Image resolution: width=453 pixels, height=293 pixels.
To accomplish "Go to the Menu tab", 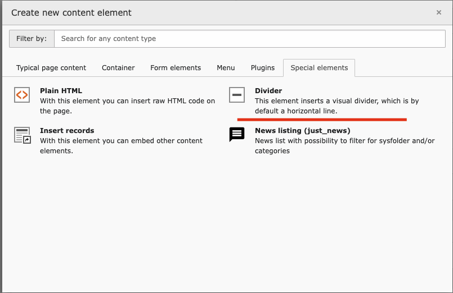I will point(226,68).
